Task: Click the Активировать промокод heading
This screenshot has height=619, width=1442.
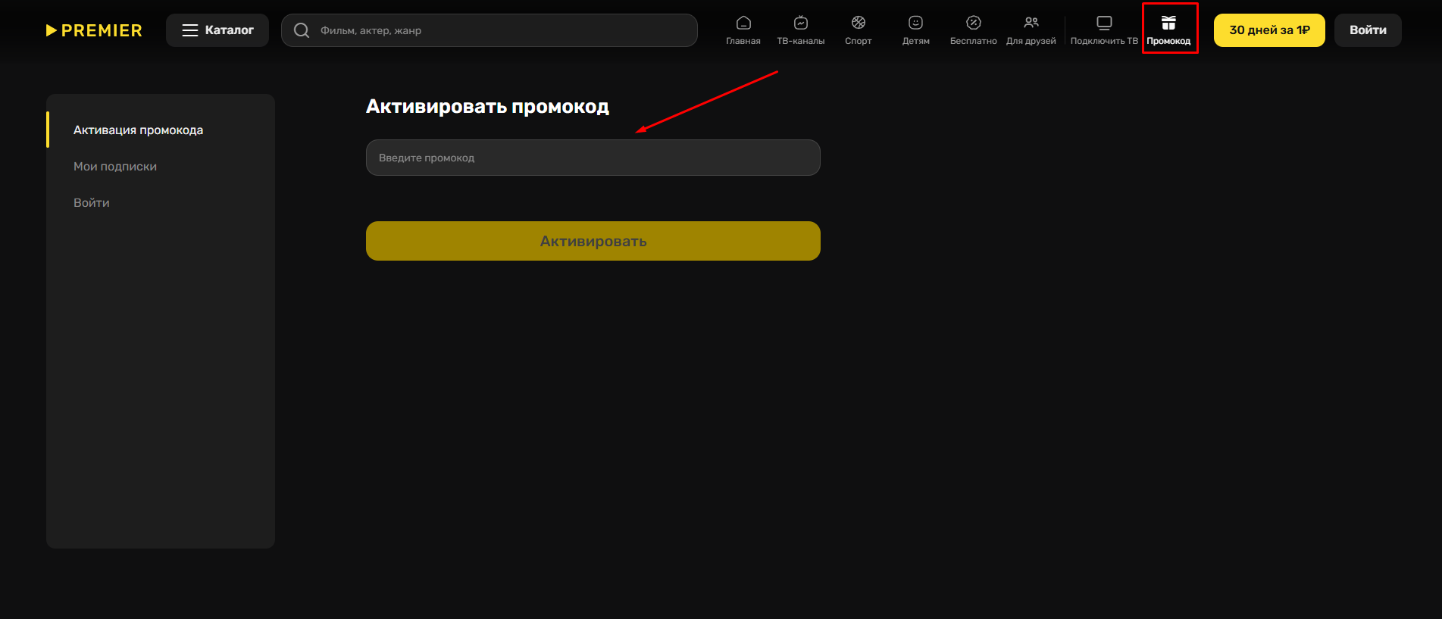Action: 487,107
